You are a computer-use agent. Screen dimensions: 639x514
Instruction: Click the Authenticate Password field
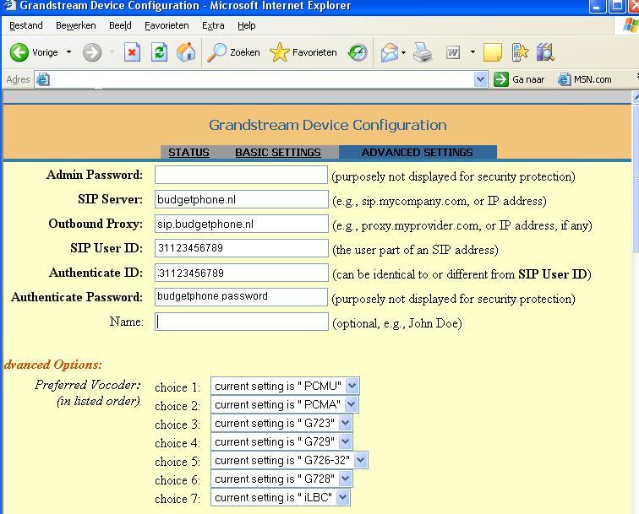click(241, 297)
